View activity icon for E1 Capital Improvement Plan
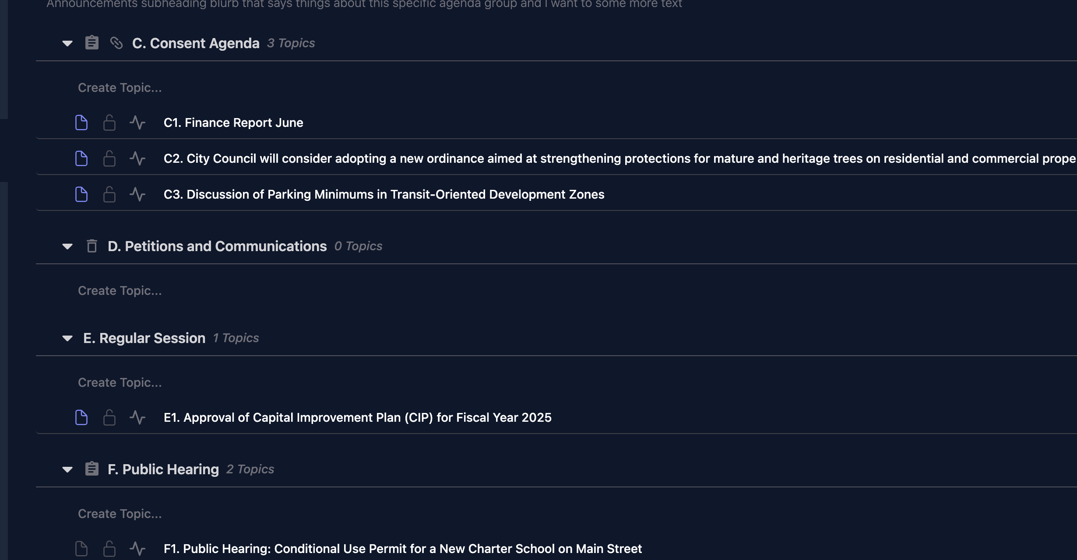Screen dimensions: 1077x560 pyautogui.click(x=137, y=417)
